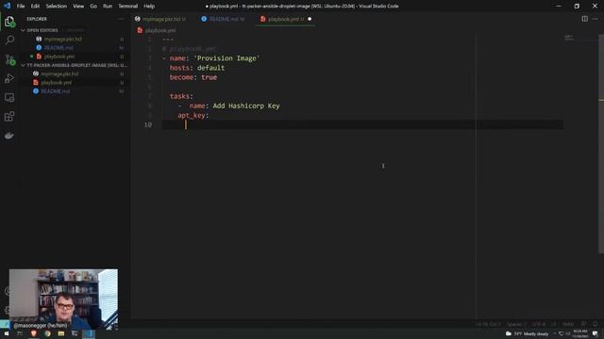Open the Go menu
This screenshot has width=604, height=339.
pos(93,7)
